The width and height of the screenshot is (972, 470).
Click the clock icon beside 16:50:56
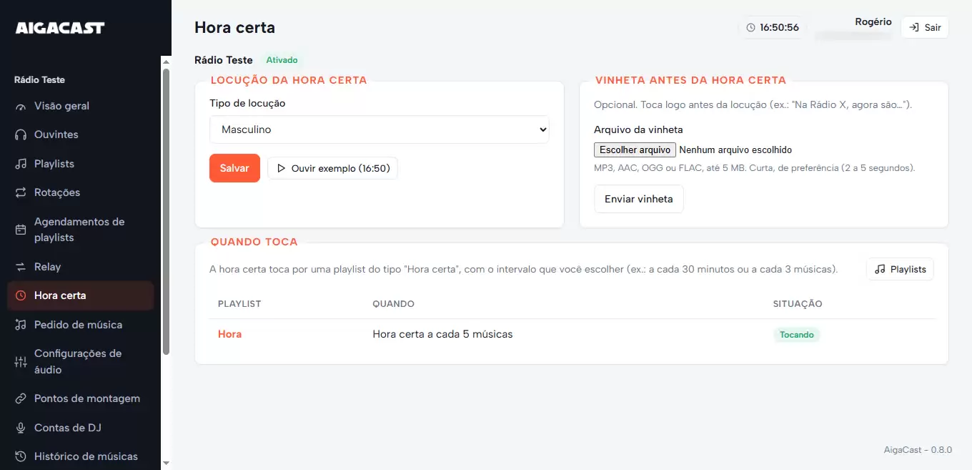[x=750, y=28]
